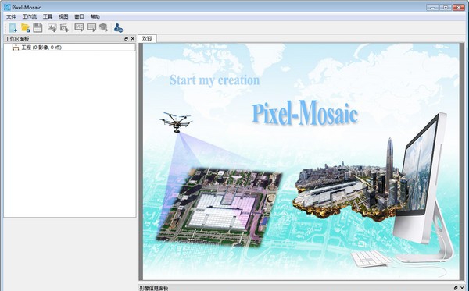Close the 工作区面板 panel

[133, 38]
